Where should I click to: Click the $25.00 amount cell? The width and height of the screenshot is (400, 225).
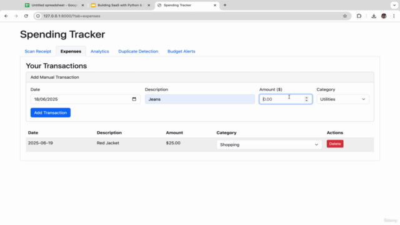173,143
